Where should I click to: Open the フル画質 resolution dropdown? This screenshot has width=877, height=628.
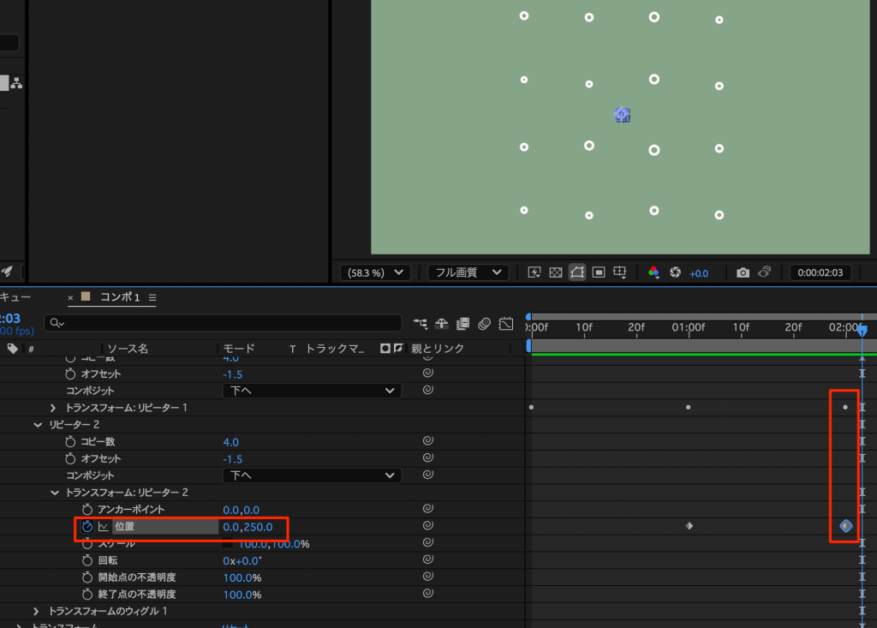pyautogui.click(x=468, y=272)
